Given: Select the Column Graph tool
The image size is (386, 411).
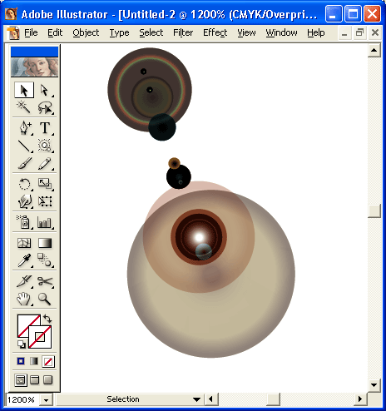Looking at the screenshot, I should [x=45, y=222].
